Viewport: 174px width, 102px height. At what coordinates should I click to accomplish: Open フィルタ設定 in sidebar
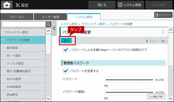click(x=23, y=63)
